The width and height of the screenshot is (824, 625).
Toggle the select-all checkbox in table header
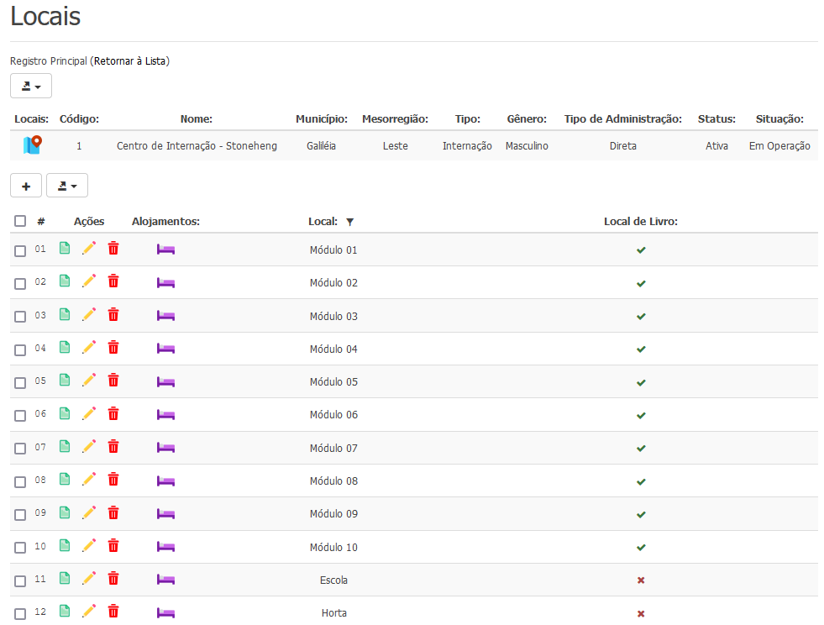click(20, 222)
